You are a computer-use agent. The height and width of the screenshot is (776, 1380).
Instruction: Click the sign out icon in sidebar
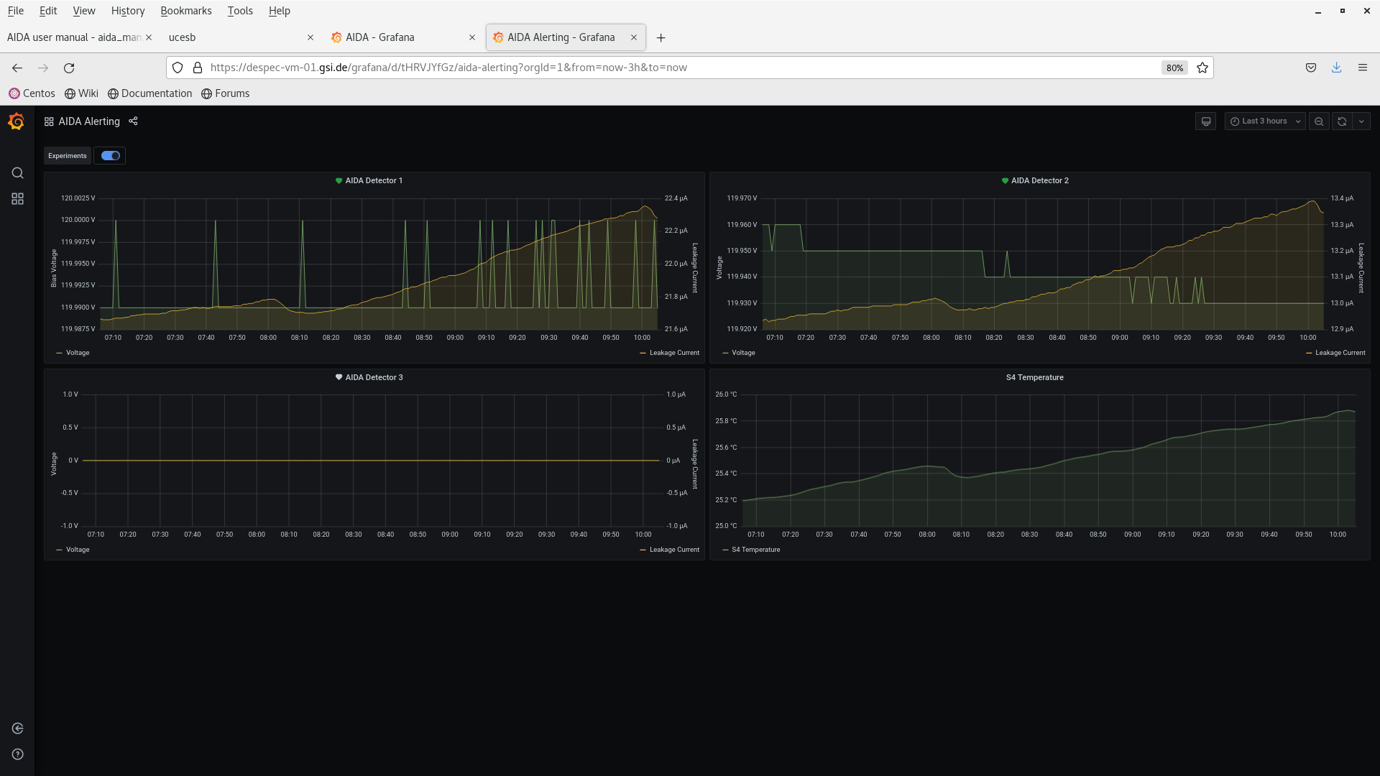tap(17, 729)
